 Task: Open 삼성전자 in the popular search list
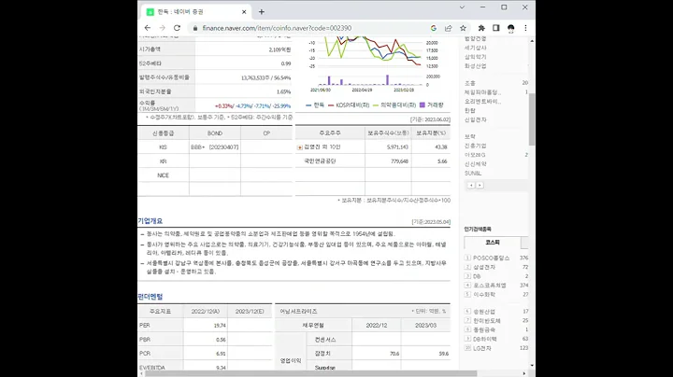pyautogui.click(x=484, y=267)
